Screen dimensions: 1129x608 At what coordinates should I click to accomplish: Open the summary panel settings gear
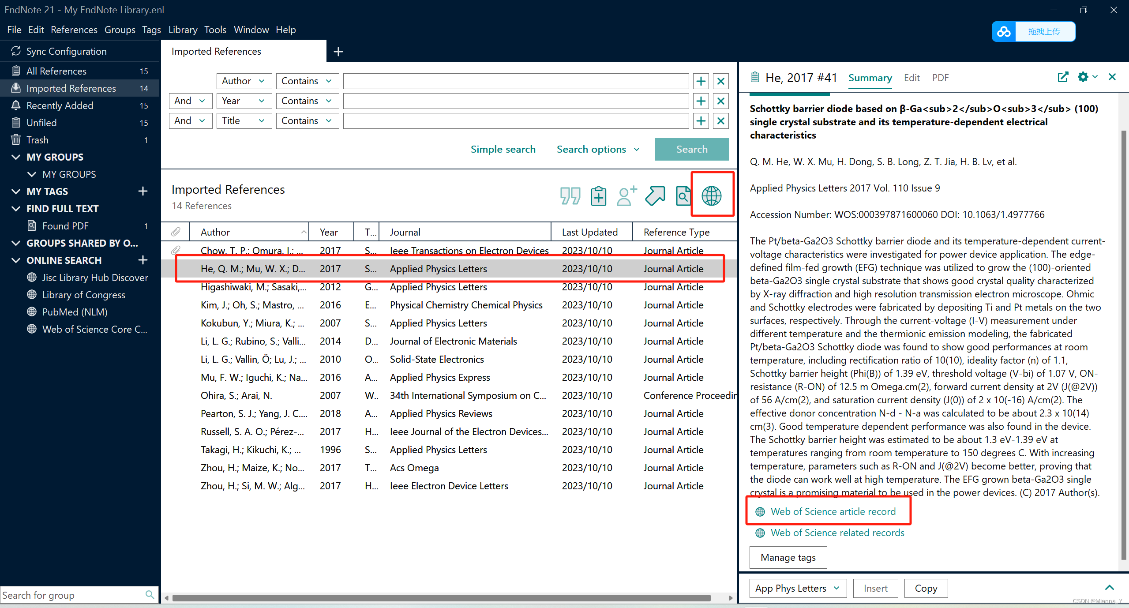[x=1083, y=77]
